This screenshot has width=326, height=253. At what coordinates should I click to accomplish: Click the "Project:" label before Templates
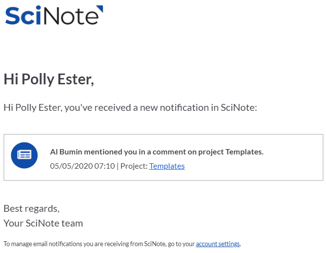(134, 166)
